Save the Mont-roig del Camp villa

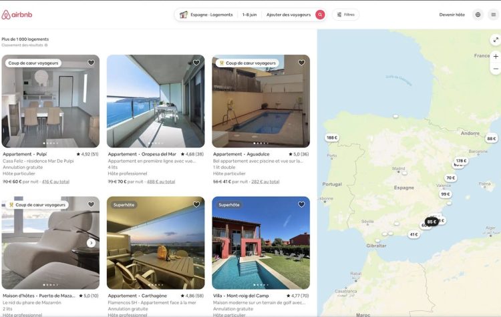(x=301, y=204)
